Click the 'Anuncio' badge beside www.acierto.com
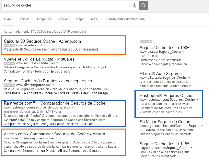 [9, 46]
